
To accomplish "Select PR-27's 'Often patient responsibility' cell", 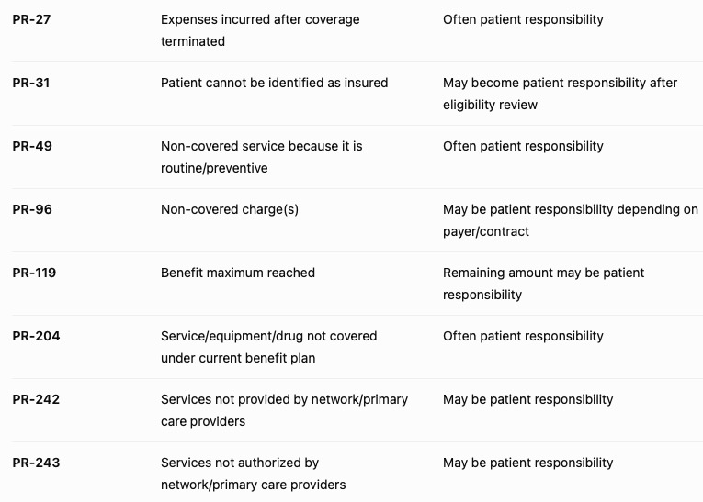I will [x=523, y=19].
